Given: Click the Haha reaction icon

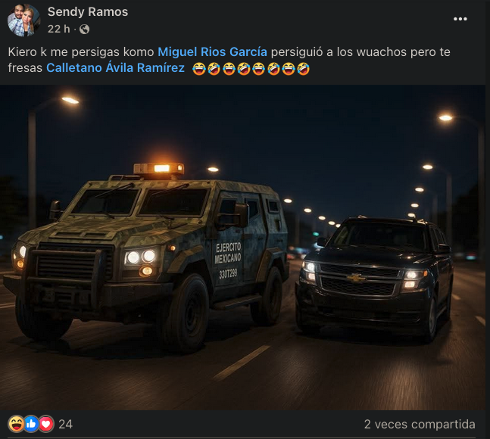Looking at the screenshot, I should coord(16,424).
